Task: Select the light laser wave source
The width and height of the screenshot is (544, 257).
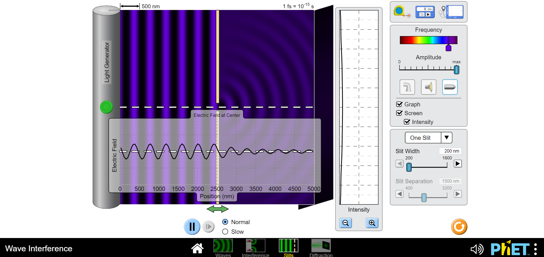Action: [450, 87]
